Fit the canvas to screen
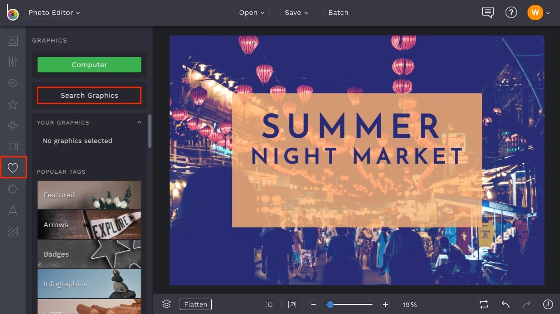 tap(270, 304)
